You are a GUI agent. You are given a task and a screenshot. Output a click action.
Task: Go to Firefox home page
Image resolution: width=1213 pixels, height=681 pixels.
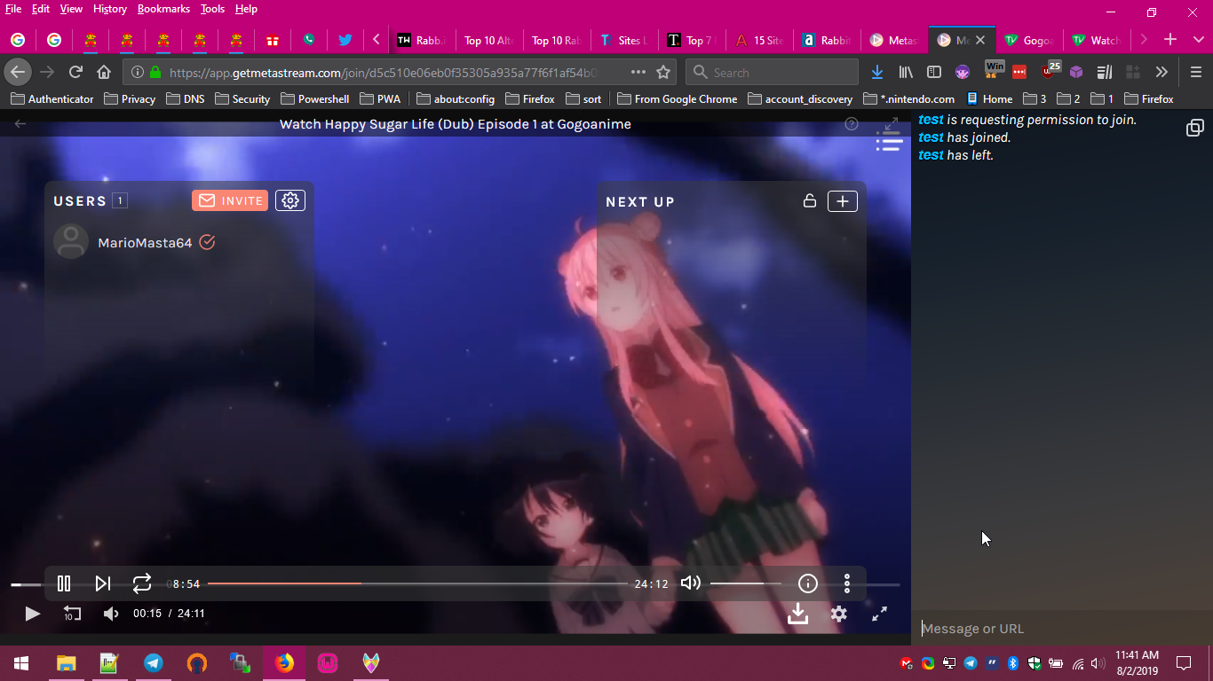coord(104,72)
